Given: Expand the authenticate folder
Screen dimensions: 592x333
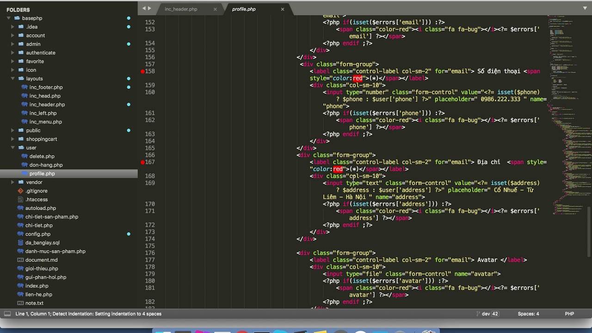Looking at the screenshot, I should click(13, 53).
